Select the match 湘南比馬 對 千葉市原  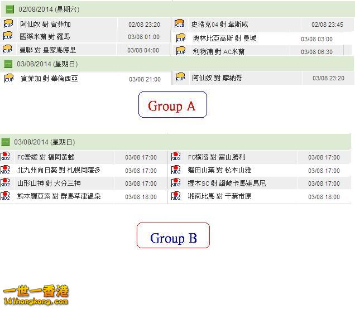pyautogui.click(x=219, y=196)
